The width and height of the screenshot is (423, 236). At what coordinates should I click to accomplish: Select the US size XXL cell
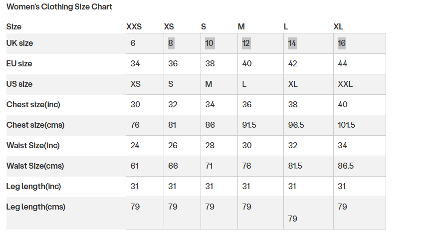(345, 84)
